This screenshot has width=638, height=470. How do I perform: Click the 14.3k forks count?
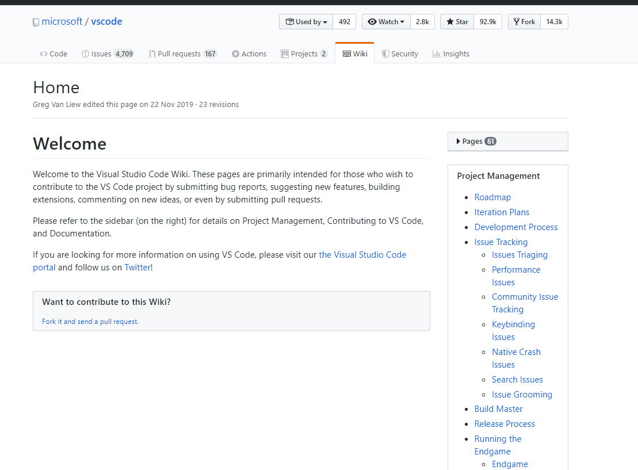(x=554, y=22)
